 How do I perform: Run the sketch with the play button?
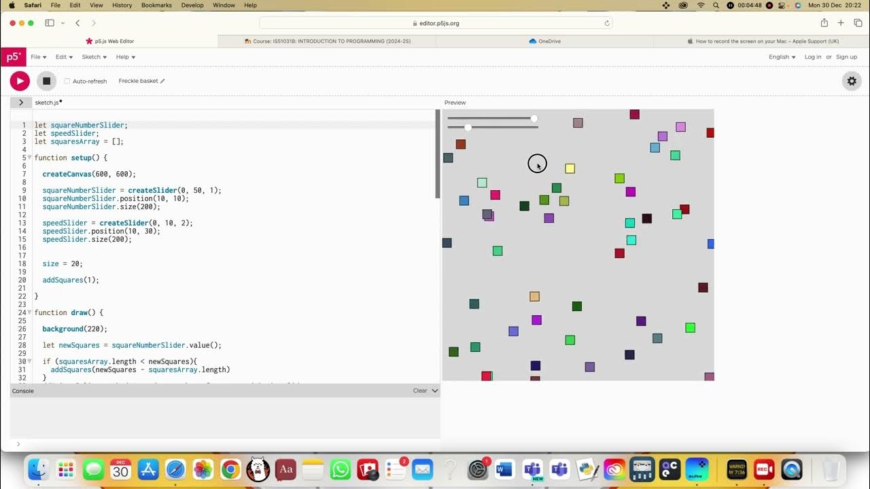coord(20,81)
